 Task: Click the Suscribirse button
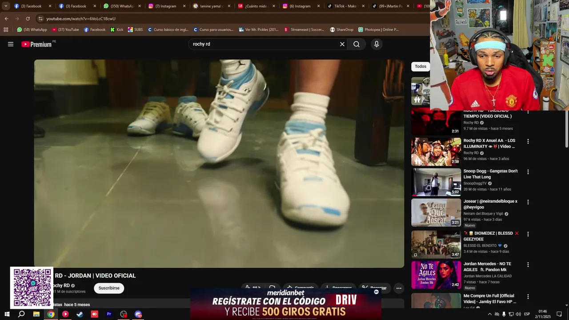click(x=109, y=288)
